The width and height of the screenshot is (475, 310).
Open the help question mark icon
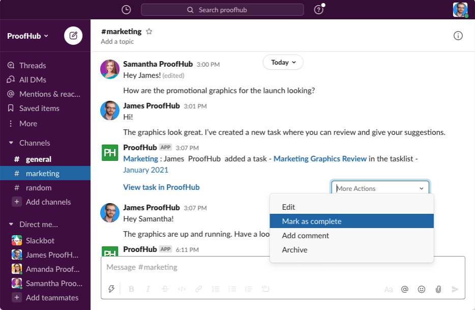click(x=319, y=10)
